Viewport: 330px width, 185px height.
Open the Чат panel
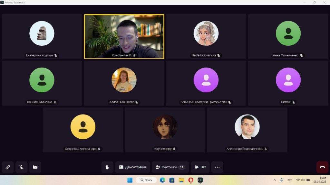200,167
